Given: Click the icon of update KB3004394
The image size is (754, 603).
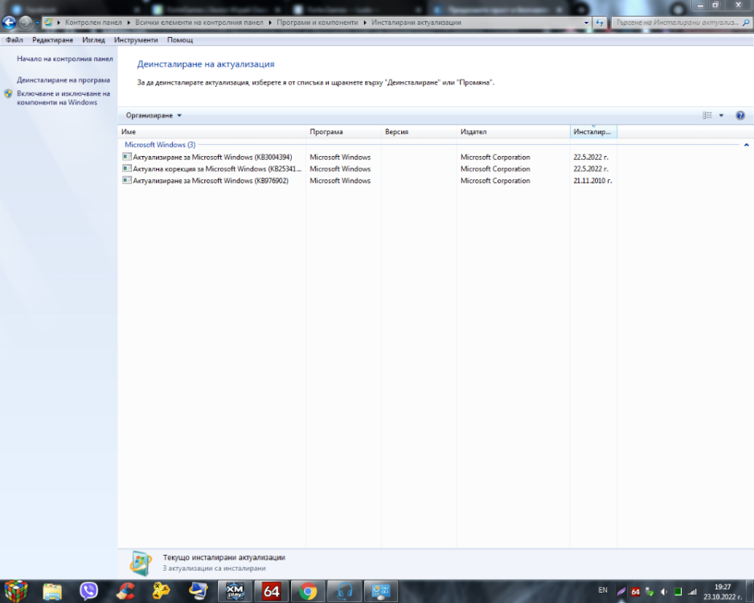Looking at the screenshot, I should click(127, 157).
